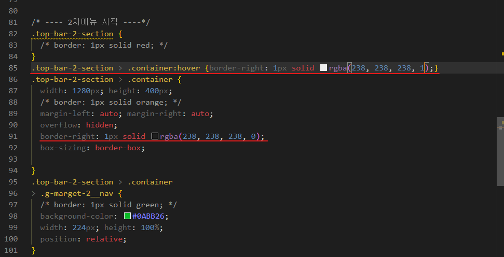Select line number 91 in the gutter
Image resolution: width=504 pixels, height=257 pixels.
[x=13, y=136]
